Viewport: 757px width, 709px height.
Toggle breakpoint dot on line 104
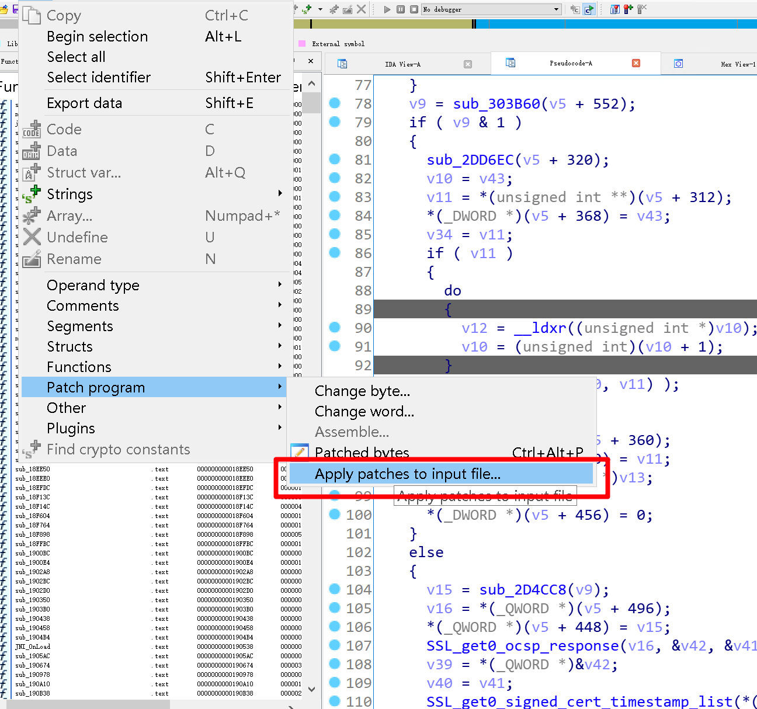point(335,589)
